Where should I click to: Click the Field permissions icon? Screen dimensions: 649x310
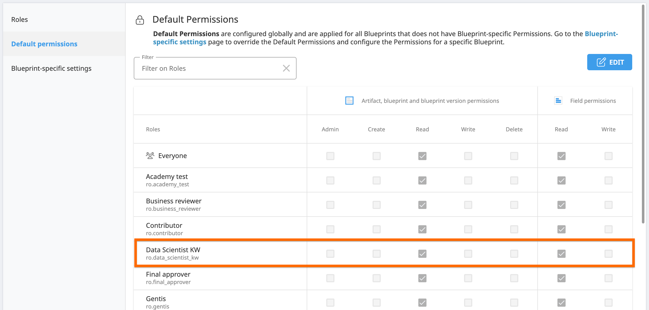pos(558,101)
